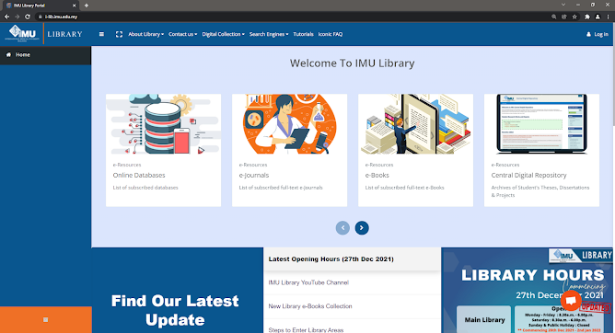
Task: Click the browser forward arrow
Action: point(17,17)
